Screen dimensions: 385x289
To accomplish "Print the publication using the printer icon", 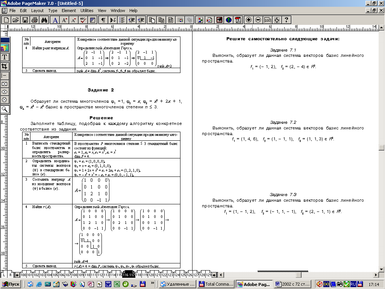I will (34, 20).
